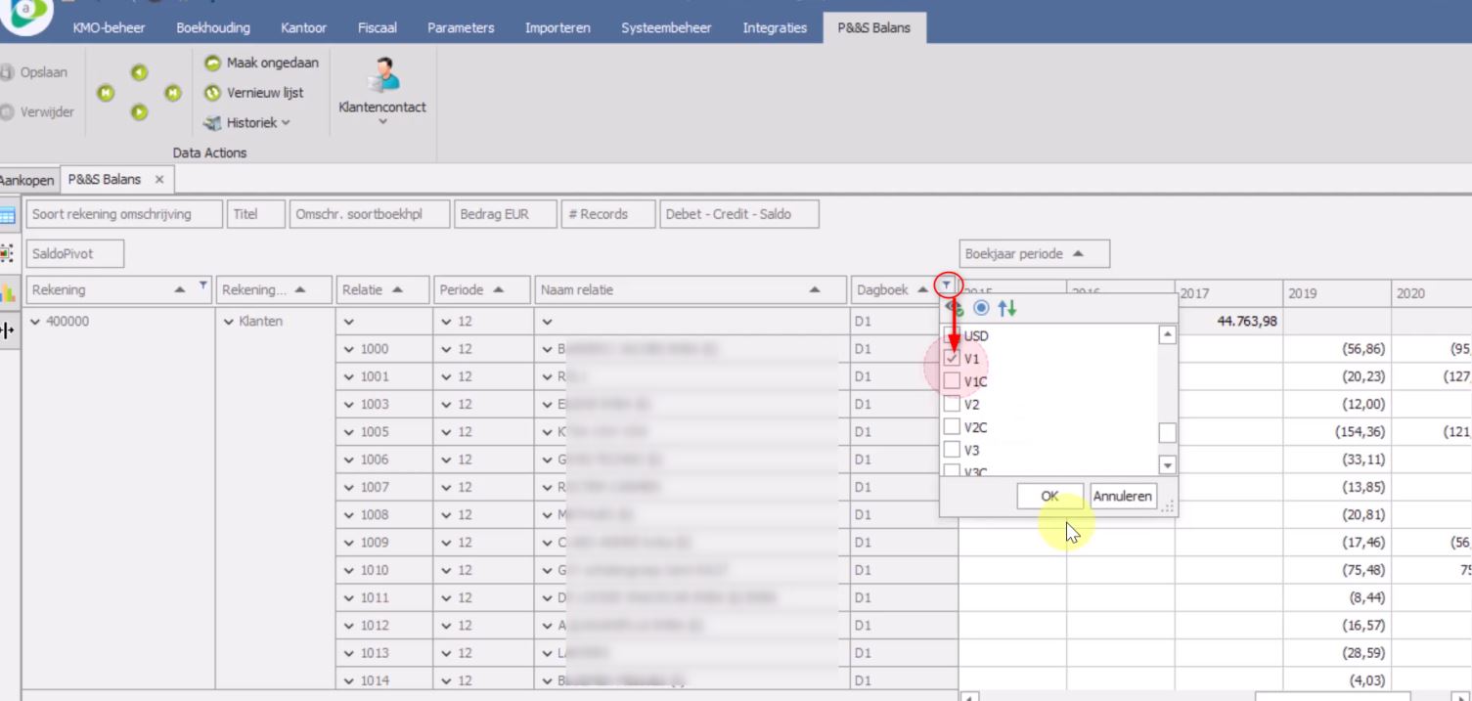
Task: Switch to the Aankopen document tab
Action: pyautogui.click(x=26, y=180)
